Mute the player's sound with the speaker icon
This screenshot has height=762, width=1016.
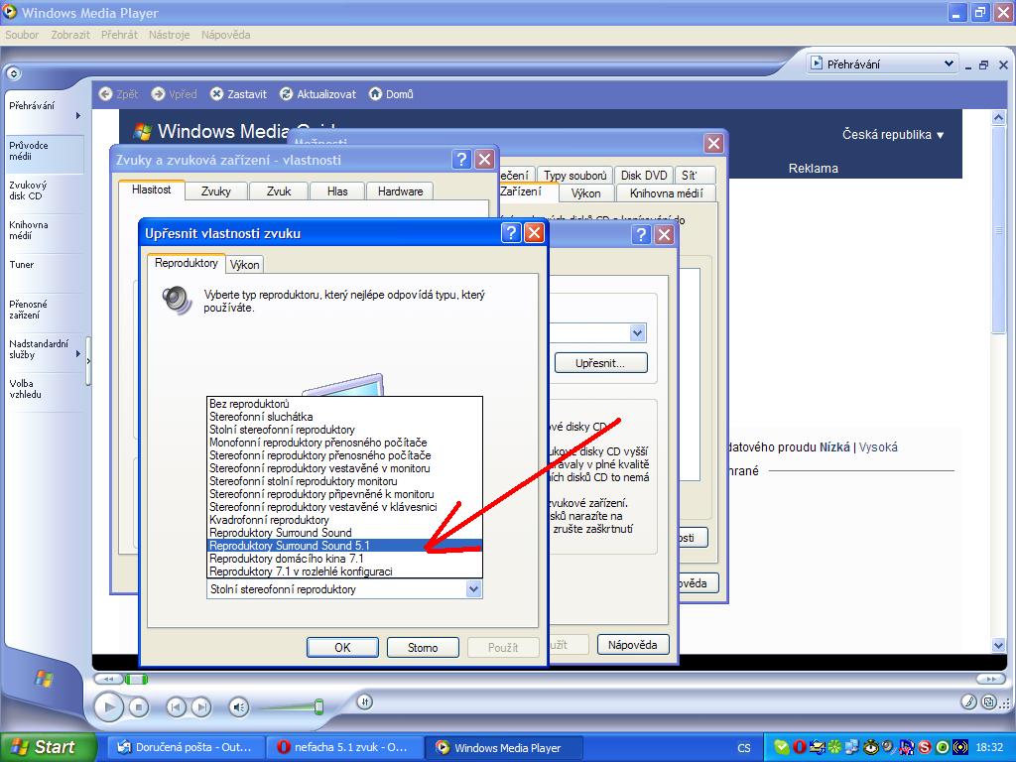coord(239,706)
